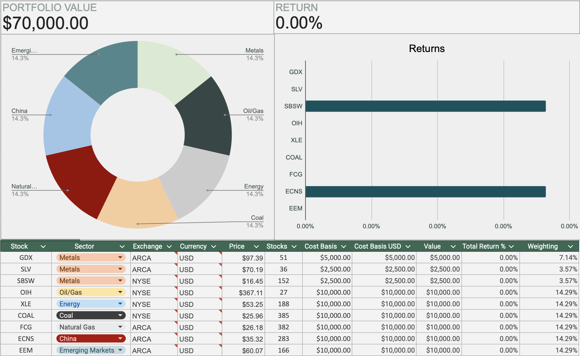The height and width of the screenshot is (356, 580).
Task: Expand GDX Metals sector dropdown
Action: [120, 257]
